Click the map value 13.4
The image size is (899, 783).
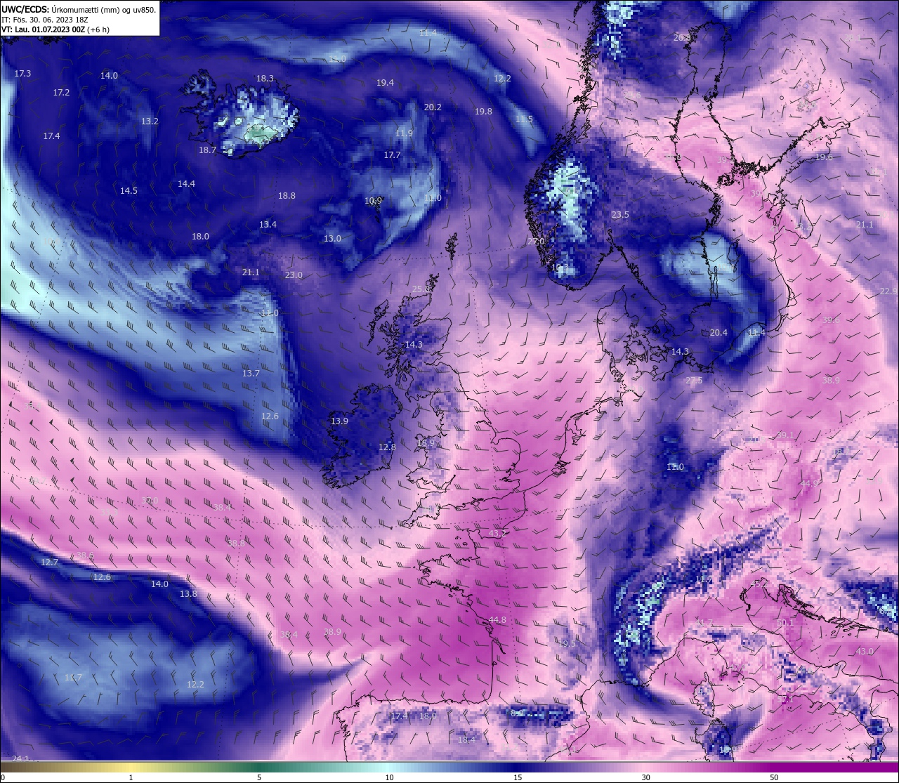(268, 225)
